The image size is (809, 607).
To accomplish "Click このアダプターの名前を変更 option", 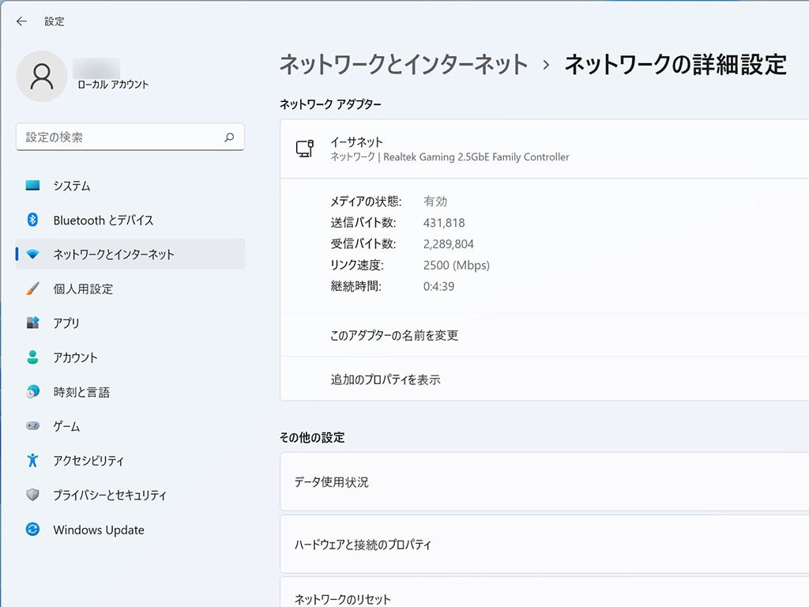I will [394, 336].
